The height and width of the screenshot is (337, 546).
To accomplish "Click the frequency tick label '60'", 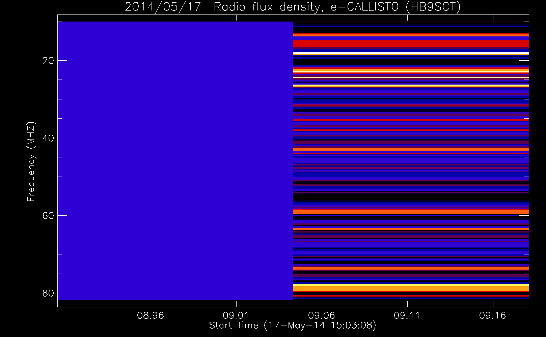I will pos(48,216).
